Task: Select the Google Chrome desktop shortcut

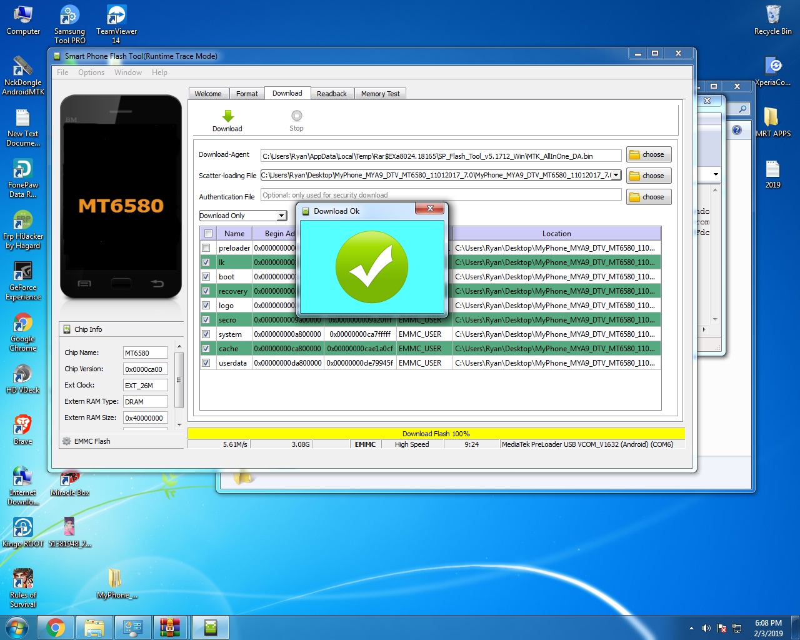Action: (23, 332)
